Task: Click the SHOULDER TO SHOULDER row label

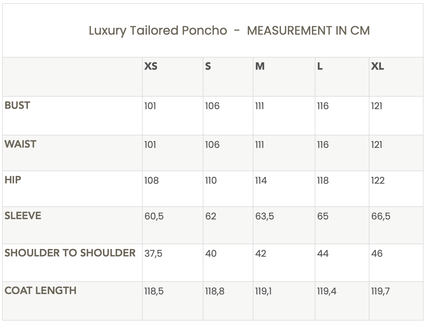Action: [x=70, y=253]
